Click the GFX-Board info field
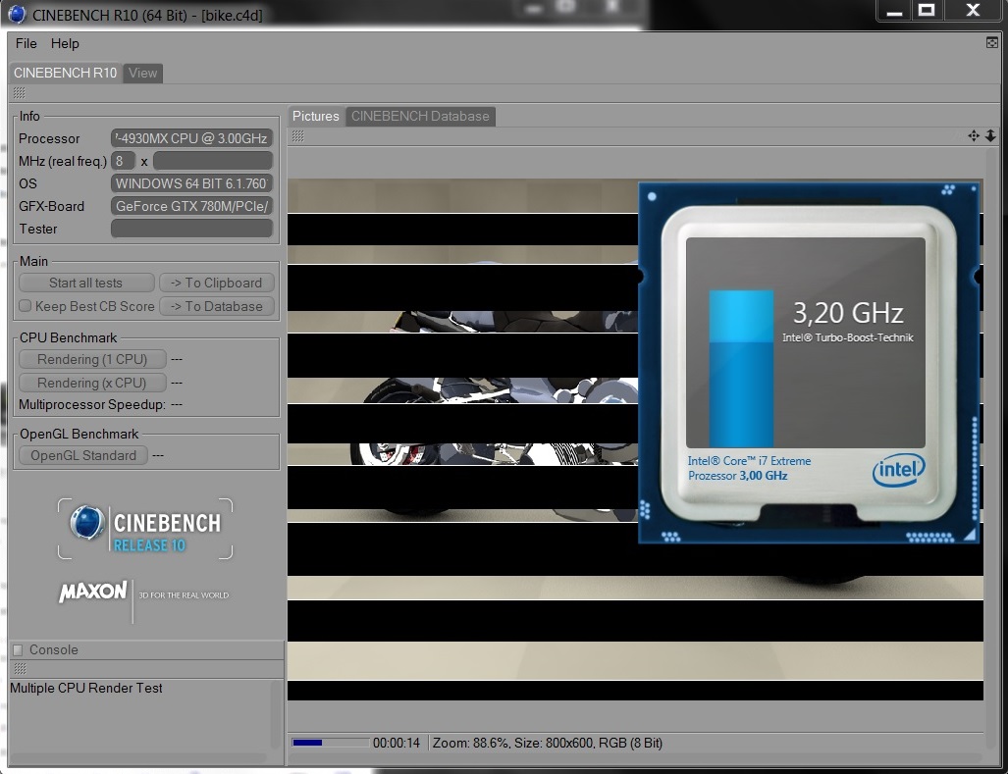This screenshot has width=1008, height=774. [191, 206]
